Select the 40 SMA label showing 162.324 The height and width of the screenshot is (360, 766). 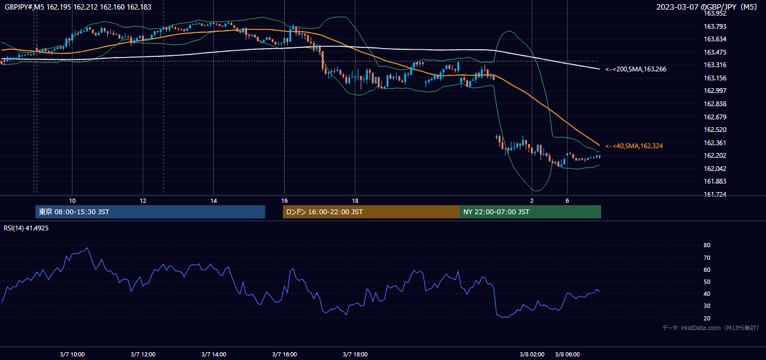(634, 146)
